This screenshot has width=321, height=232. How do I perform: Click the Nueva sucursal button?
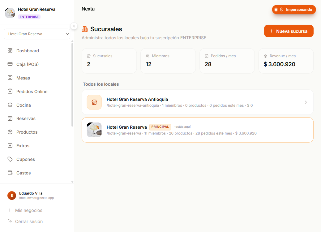coord(289,31)
